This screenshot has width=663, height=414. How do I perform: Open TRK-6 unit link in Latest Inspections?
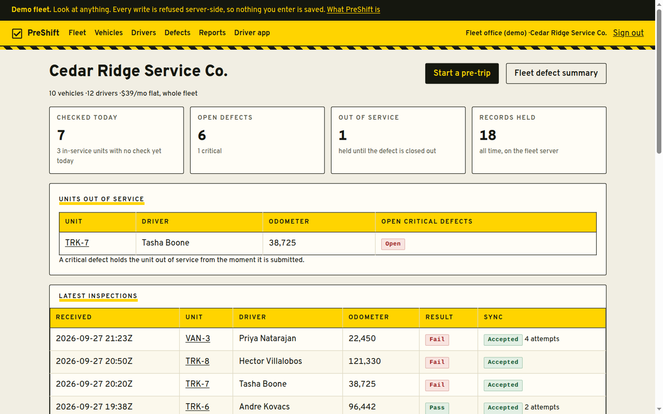[197, 407]
